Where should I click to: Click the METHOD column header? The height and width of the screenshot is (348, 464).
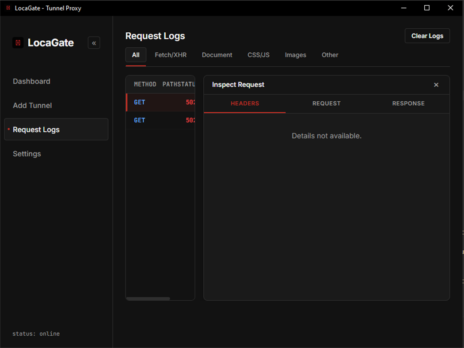click(x=145, y=84)
